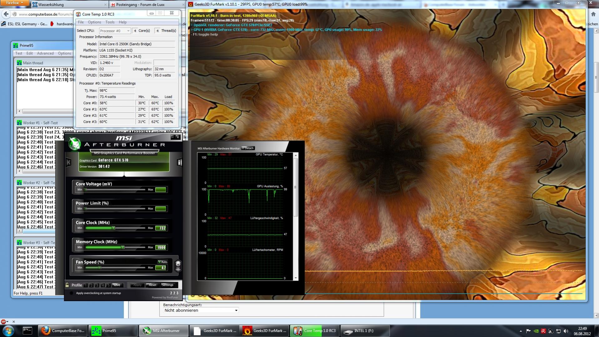599x337 pixels.
Task: Select Afterburner profile slot 3
Action: [97, 285]
